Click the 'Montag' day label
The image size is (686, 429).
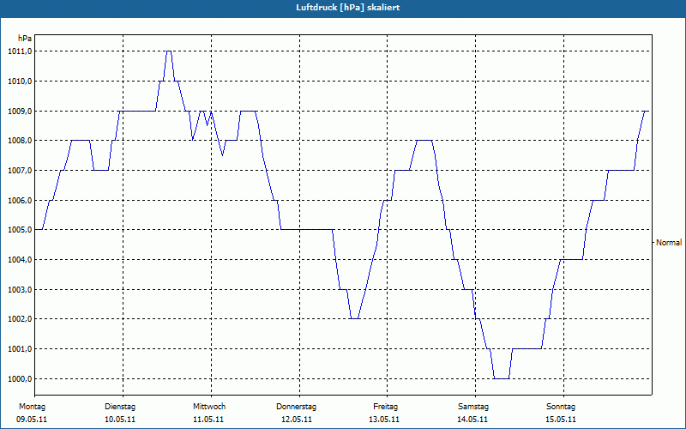pyautogui.click(x=32, y=407)
